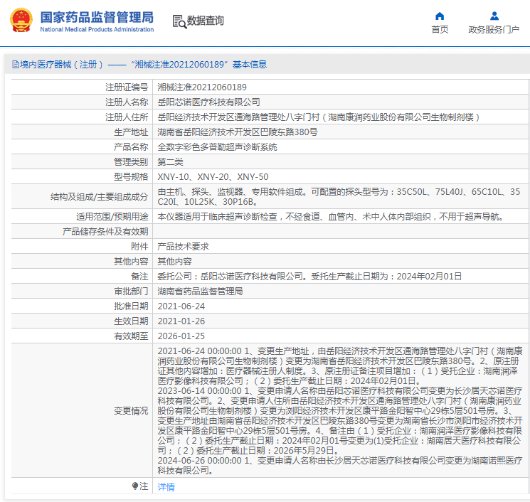The height and width of the screenshot is (502, 530).
Task: Click 型号规格 label
Action: coord(131,176)
